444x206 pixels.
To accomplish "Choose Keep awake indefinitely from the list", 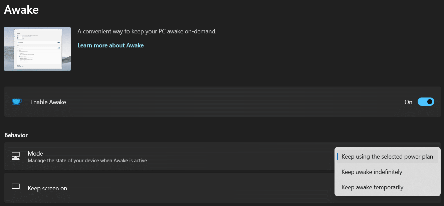I will (x=372, y=172).
